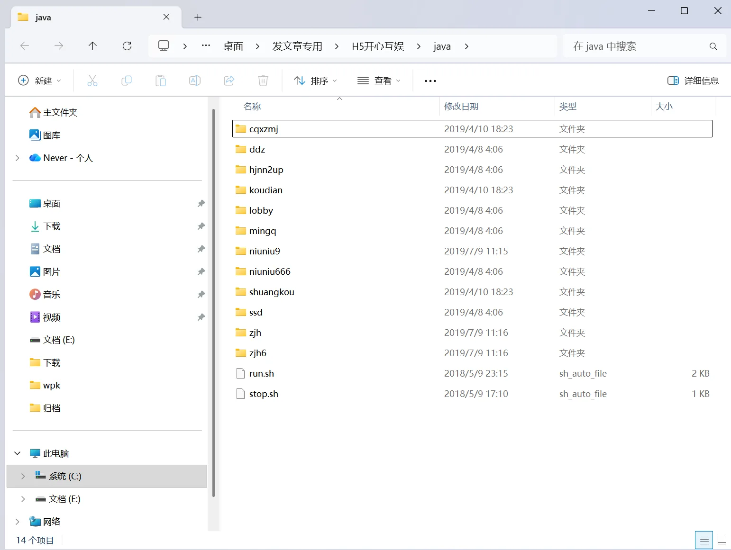Image resolution: width=731 pixels, height=550 pixels.
Task: Switch to large thumbnails view icon
Action: point(722,540)
